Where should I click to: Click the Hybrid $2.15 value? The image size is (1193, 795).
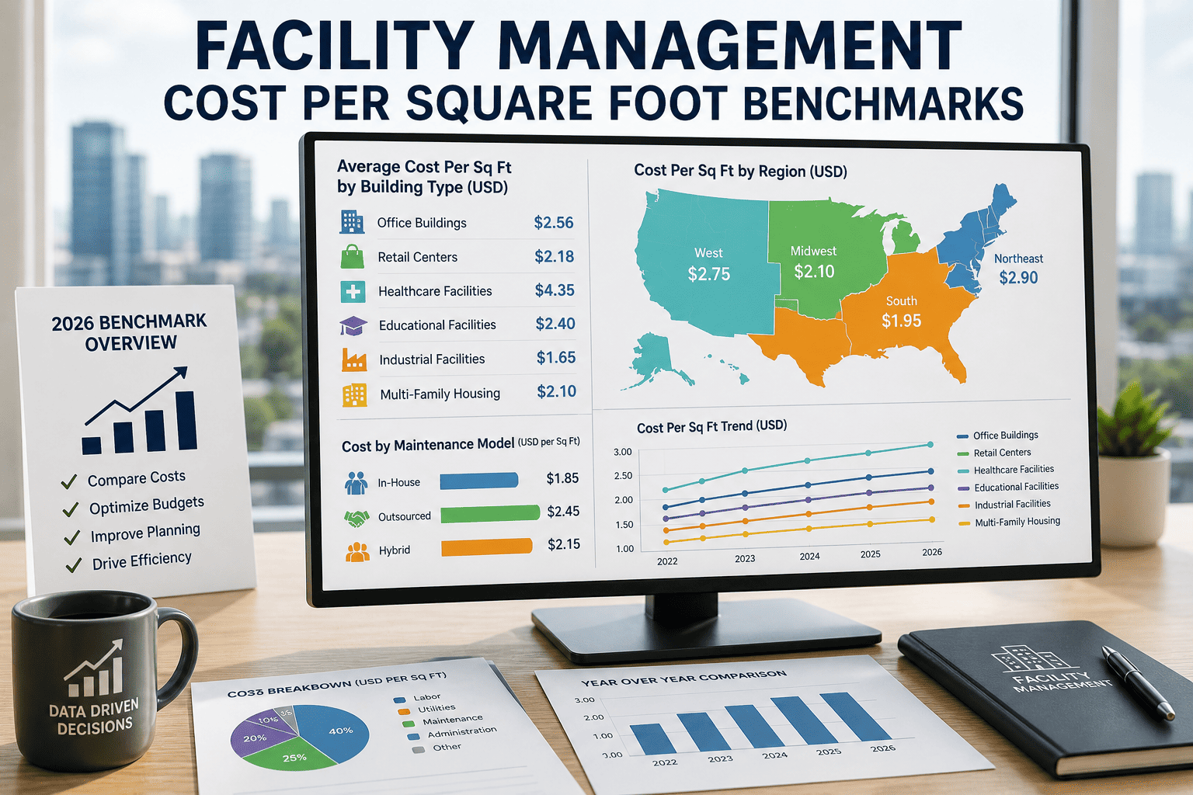564,544
